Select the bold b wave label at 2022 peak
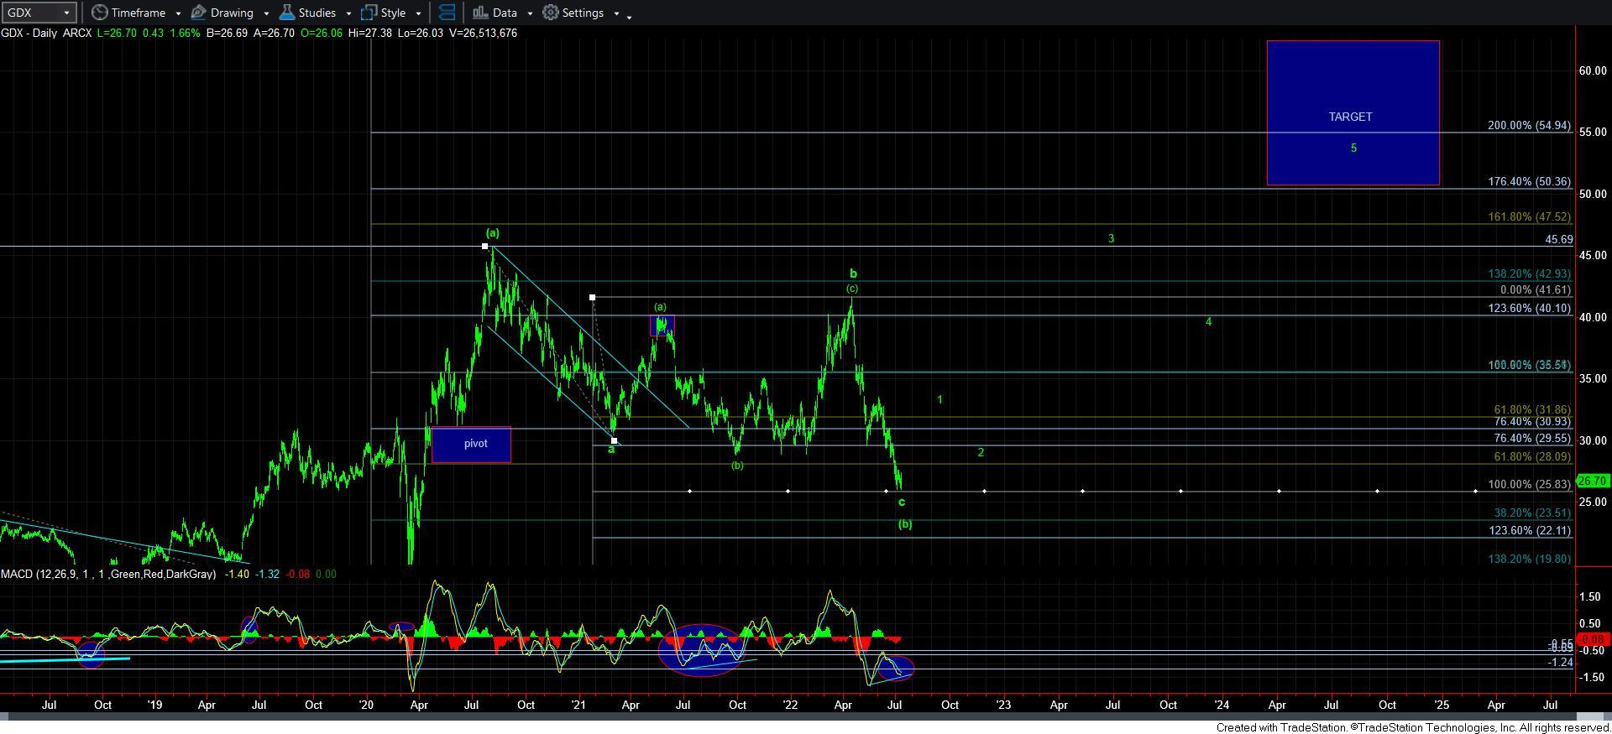1612x734 pixels. click(x=853, y=273)
